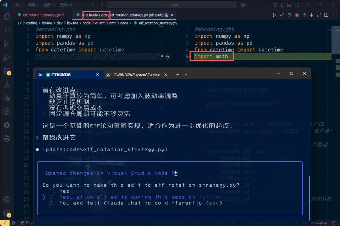The width and height of the screenshot is (340, 226).
Task: Open the 查看(V) menu
Action: pyautogui.click(x=66, y=5)
